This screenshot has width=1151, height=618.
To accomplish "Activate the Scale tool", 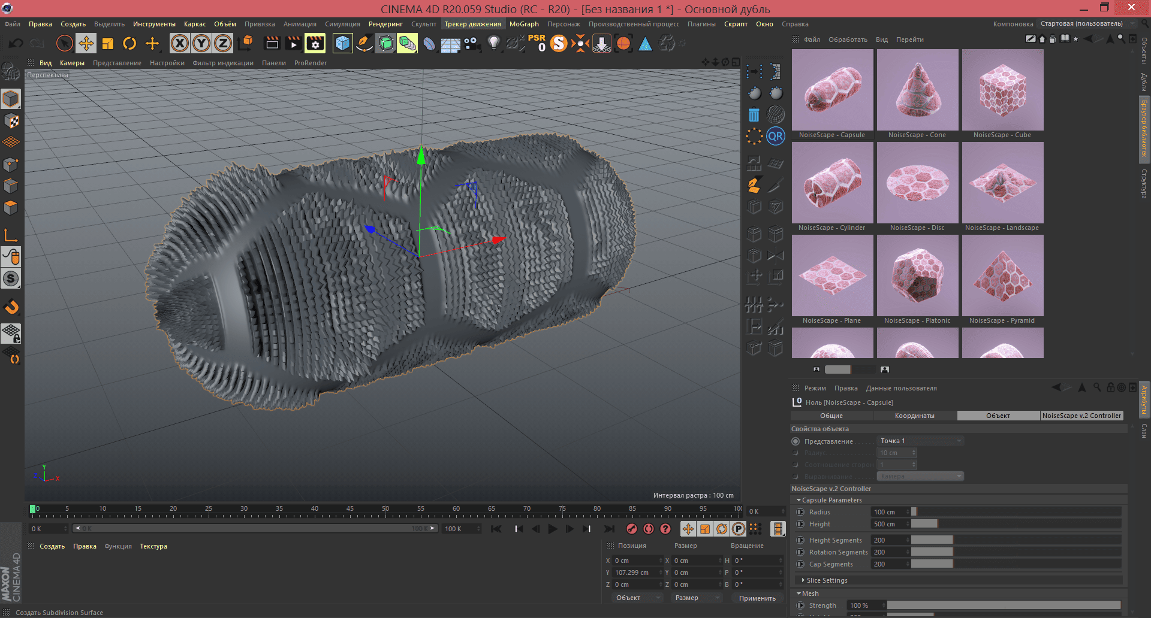I will click(108, 43).
